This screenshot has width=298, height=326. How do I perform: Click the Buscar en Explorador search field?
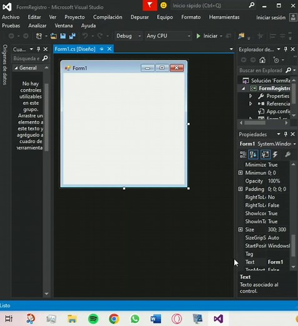coord(262,70)
